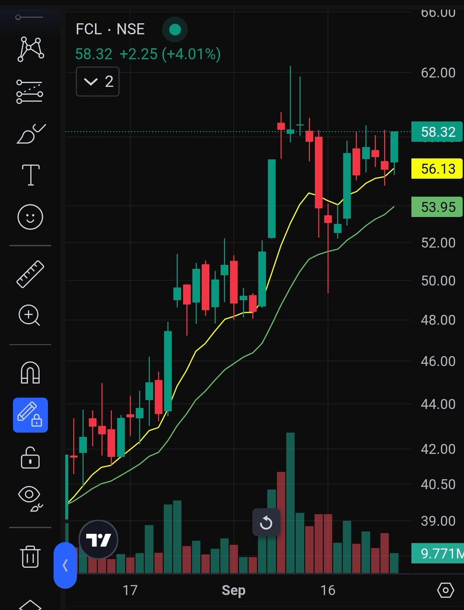Image resolution: width=464 pixels, height=610 pixels.
Task: Toggle magnet snapping mode
Action: point(30,373)
